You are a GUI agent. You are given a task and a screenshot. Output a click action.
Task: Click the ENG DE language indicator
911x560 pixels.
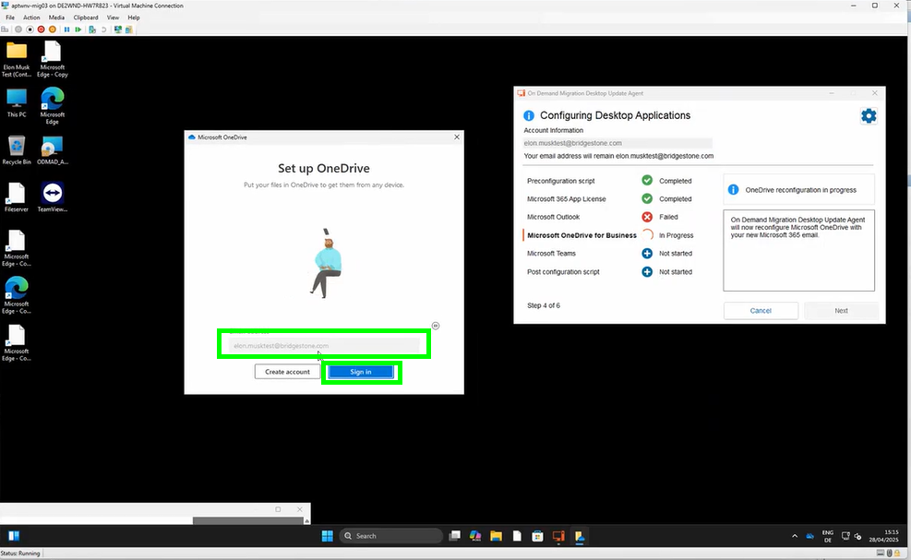coord(827,536)
